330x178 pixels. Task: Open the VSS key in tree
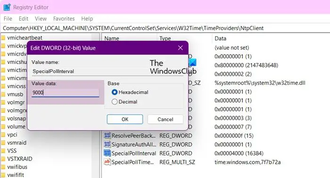pos(12,151)
